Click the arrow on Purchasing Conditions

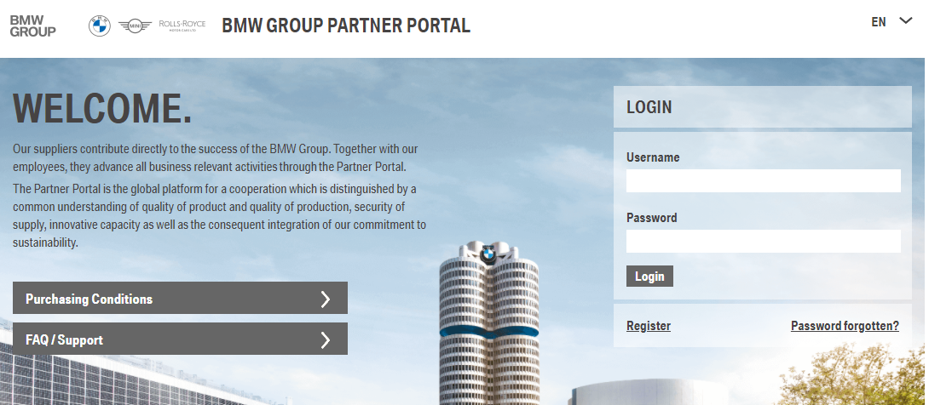(x=325, y=299)
